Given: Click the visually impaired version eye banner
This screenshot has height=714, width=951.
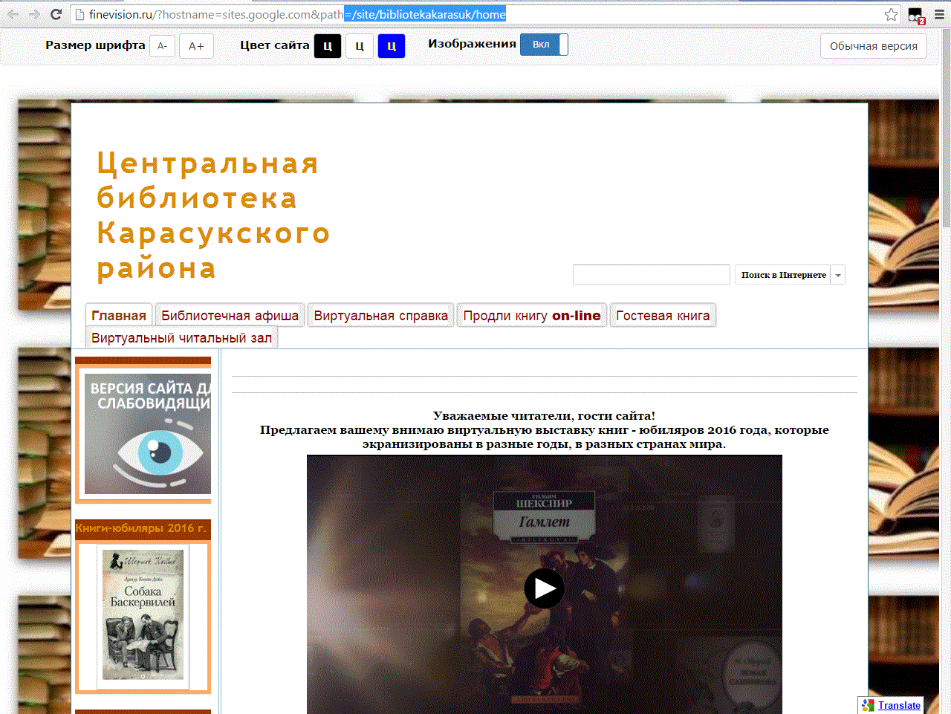Looking at the screenshot, I should click(x=148, y=434).
